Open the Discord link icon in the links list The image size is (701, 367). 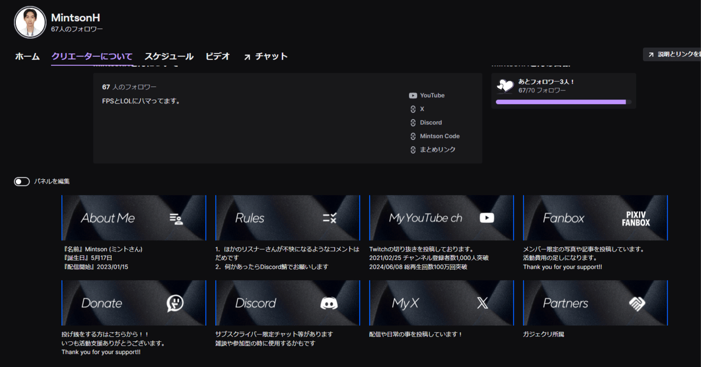[413, 122]
